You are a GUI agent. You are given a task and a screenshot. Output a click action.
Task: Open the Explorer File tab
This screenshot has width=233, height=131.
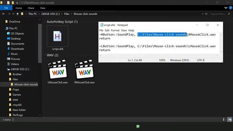pos(6,8)
